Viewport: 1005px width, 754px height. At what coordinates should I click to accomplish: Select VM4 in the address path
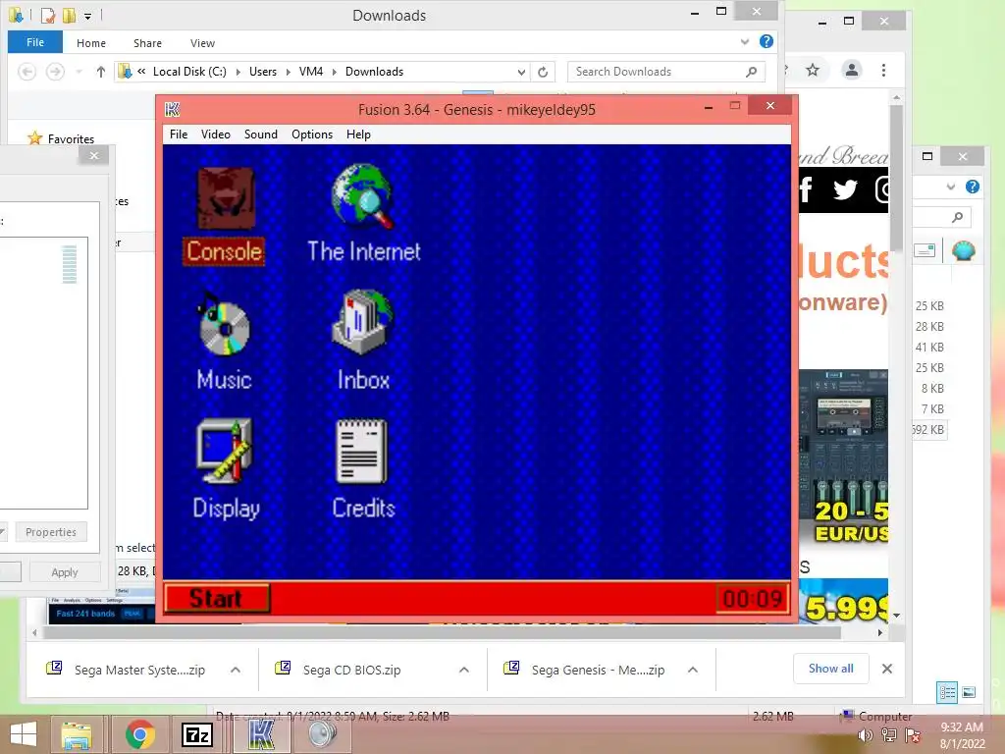click(x=311, y=71)
